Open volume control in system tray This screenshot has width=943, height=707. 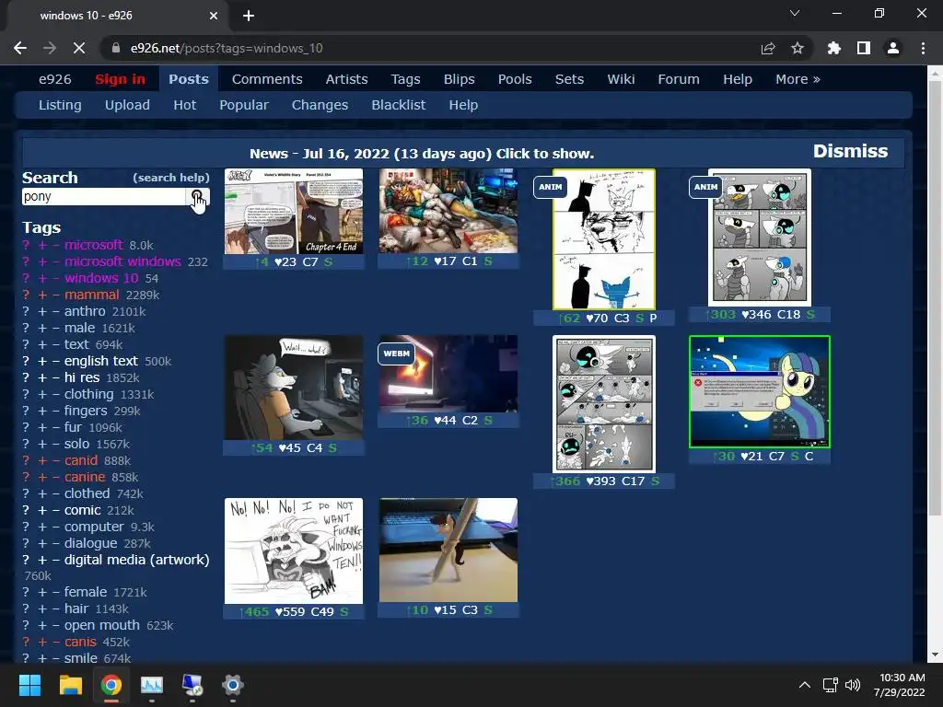(x=852, y=685)
